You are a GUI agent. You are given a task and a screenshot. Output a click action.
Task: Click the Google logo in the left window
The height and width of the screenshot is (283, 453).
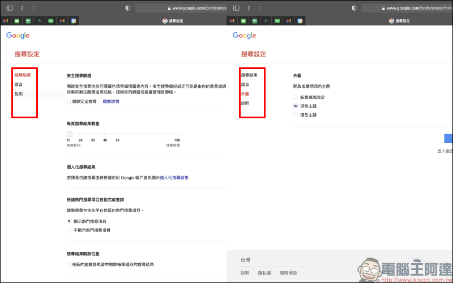[x=18, y=36]
